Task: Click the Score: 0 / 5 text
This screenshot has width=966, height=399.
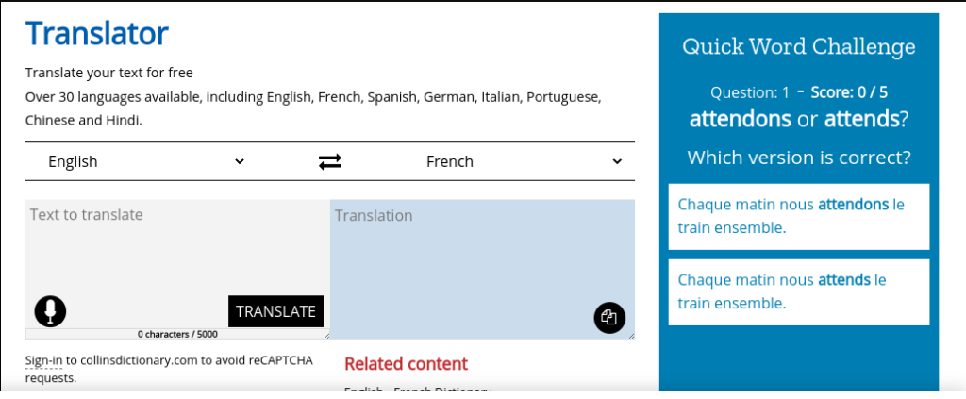Action: 849,93
